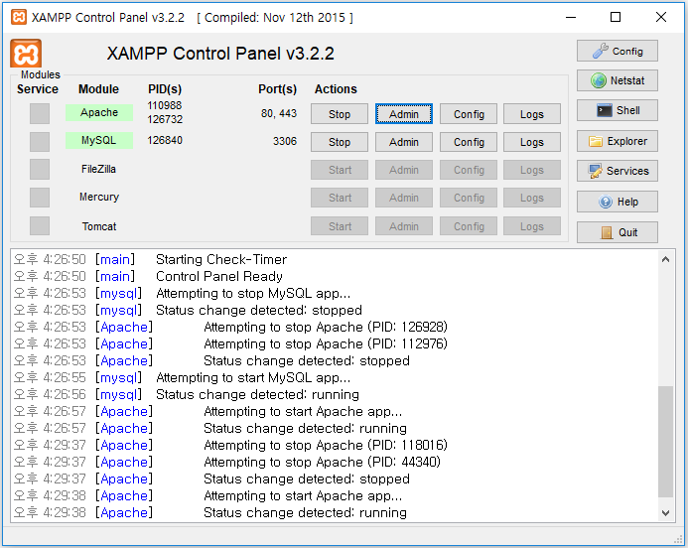Select MySQL PID 126840
Viewport: 688px width, 548px height.
(165, 140)
